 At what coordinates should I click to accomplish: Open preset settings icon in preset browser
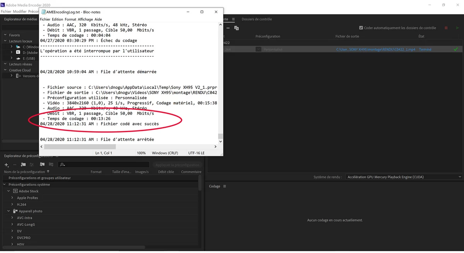[x=32, y=165]
